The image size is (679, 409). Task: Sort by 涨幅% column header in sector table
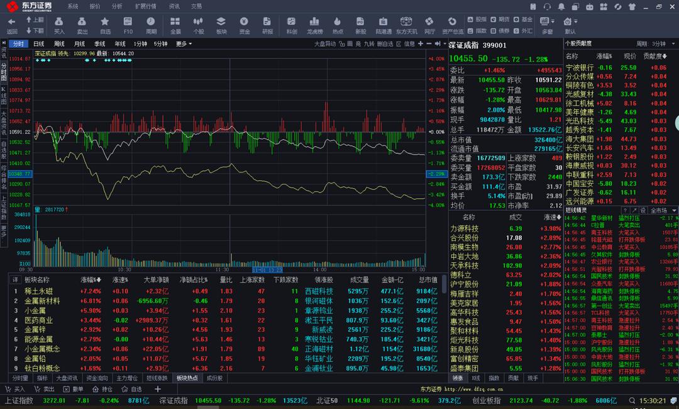[x=91, y=280]
